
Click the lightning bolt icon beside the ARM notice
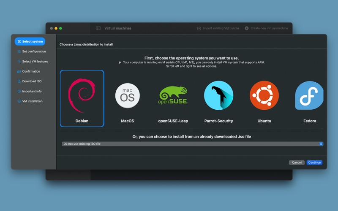(120, 62)
